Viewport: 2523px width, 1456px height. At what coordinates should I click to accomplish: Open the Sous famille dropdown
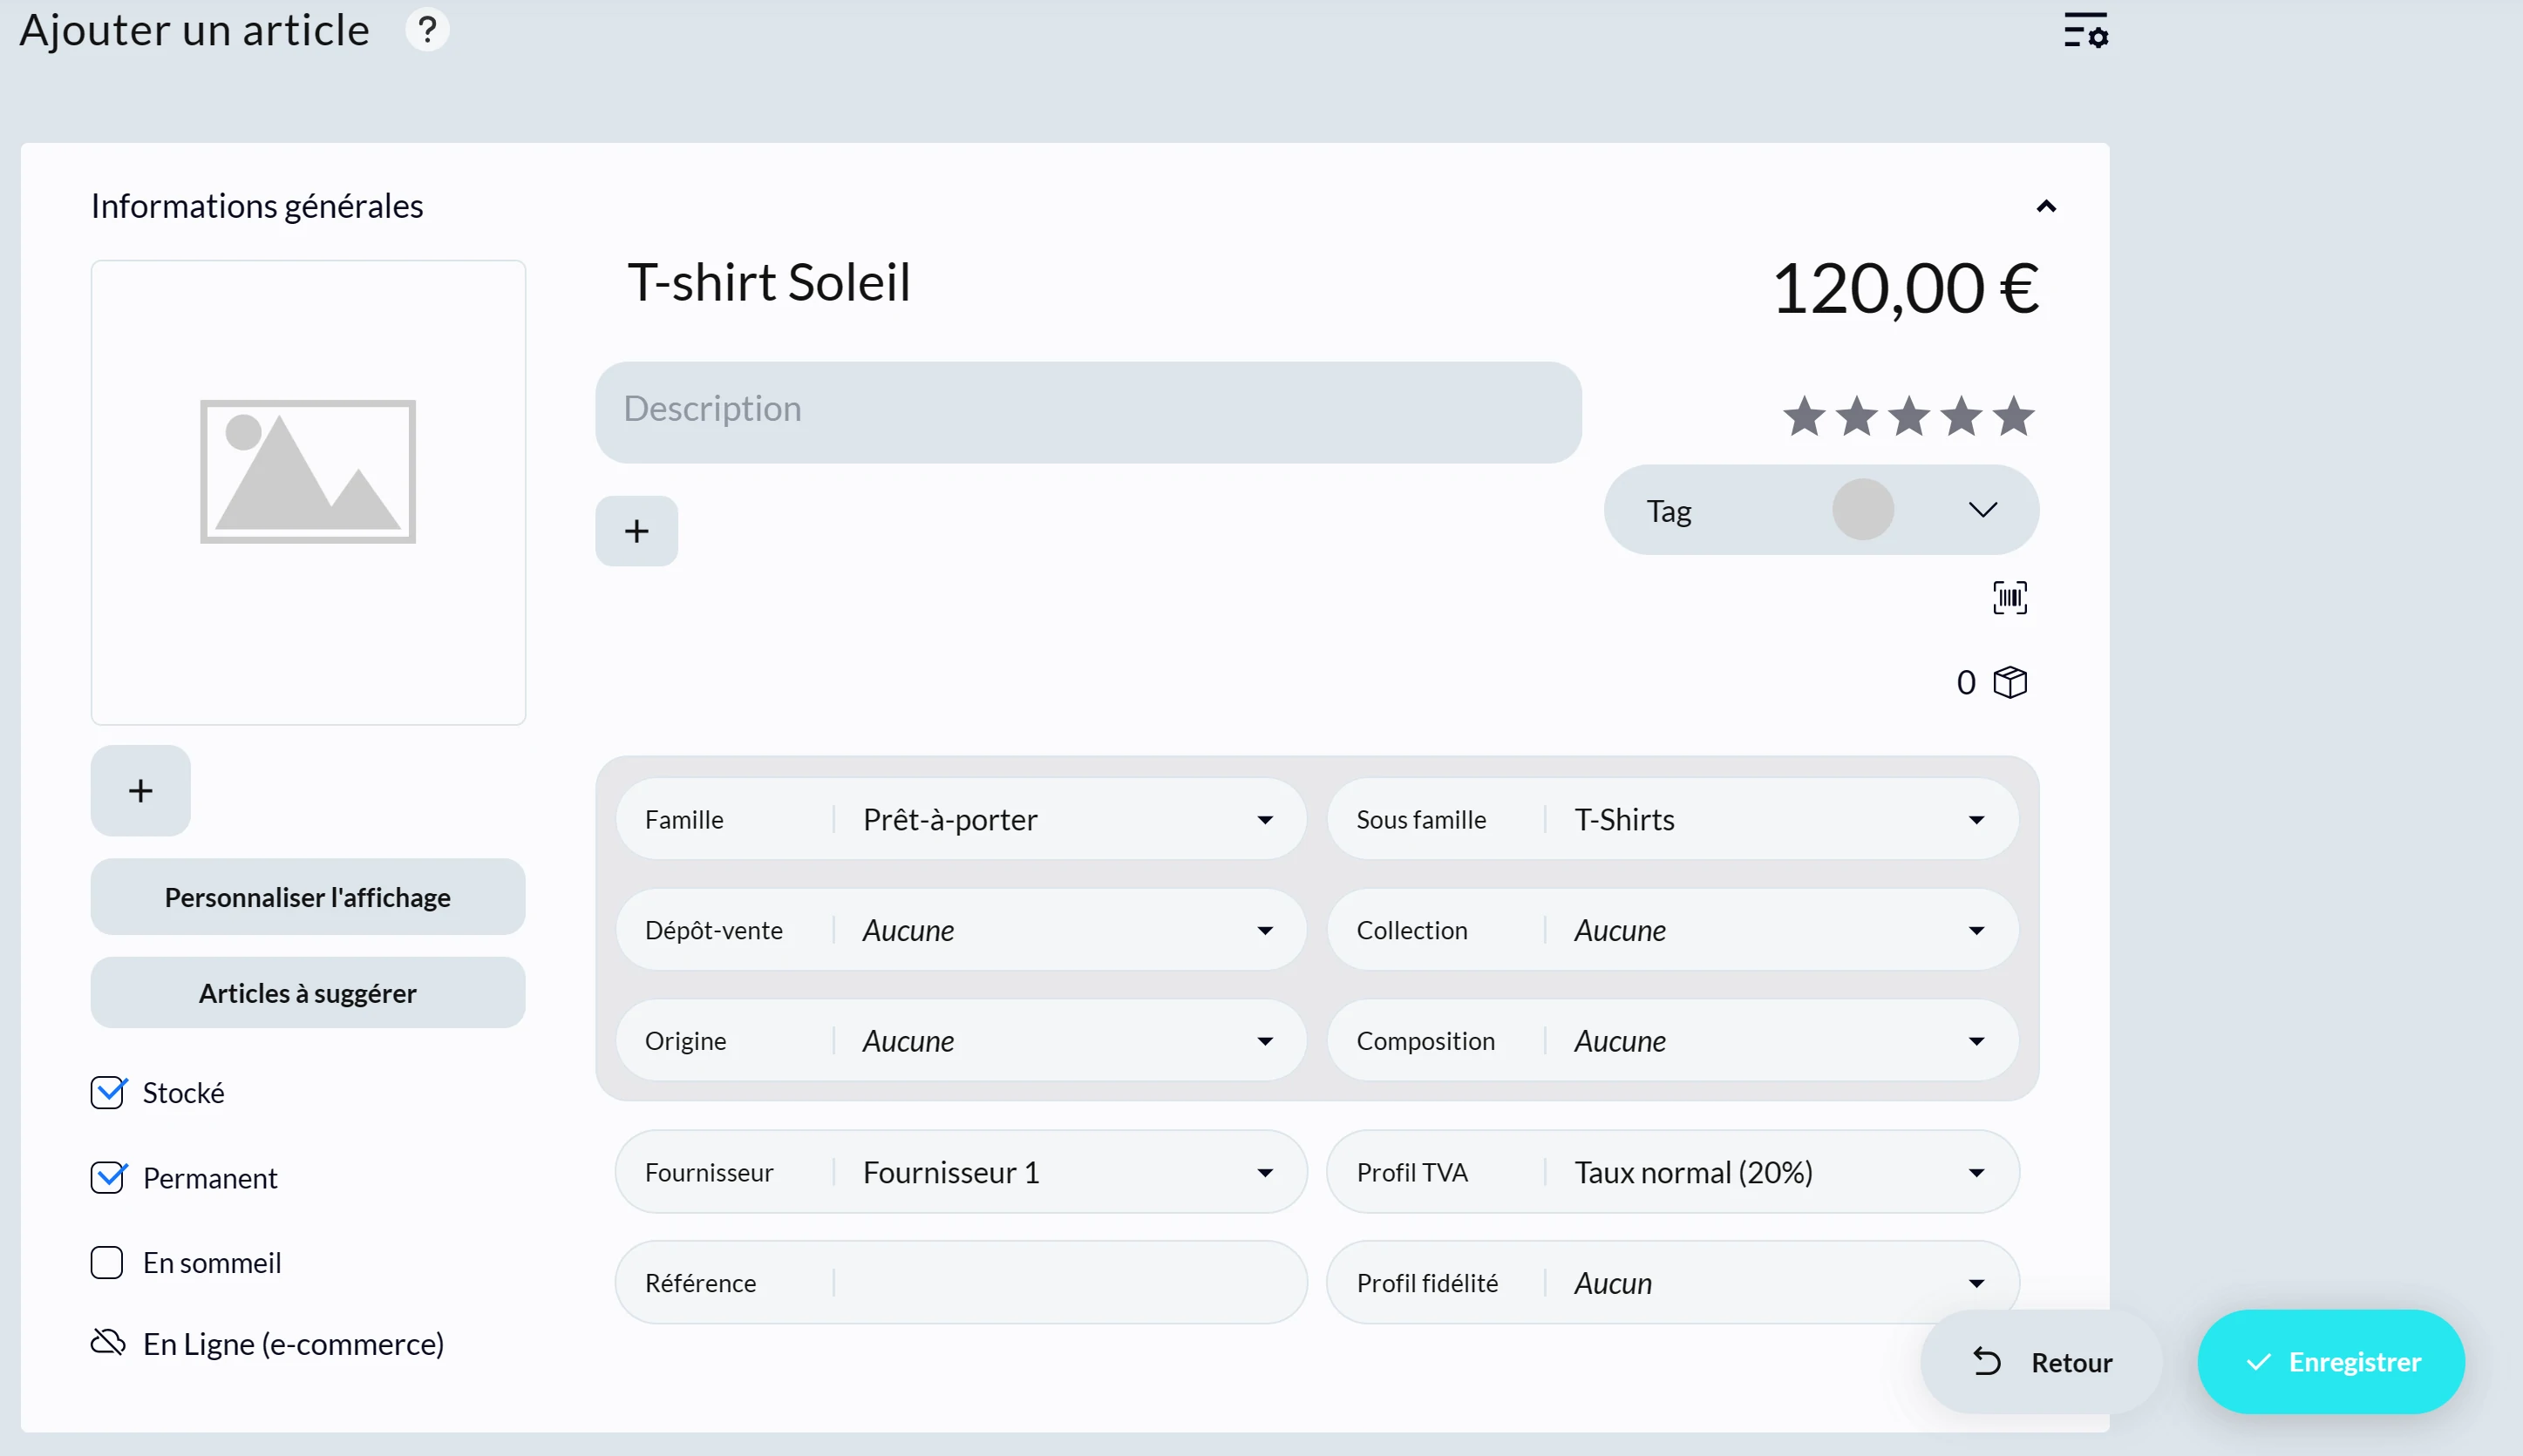click(x=1671, y=820)
